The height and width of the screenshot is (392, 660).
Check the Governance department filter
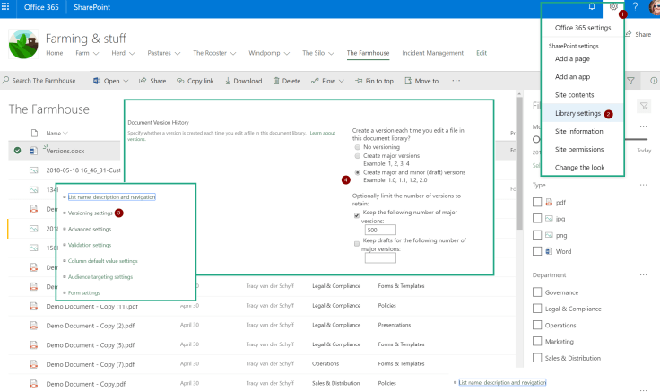click(537, 292)
